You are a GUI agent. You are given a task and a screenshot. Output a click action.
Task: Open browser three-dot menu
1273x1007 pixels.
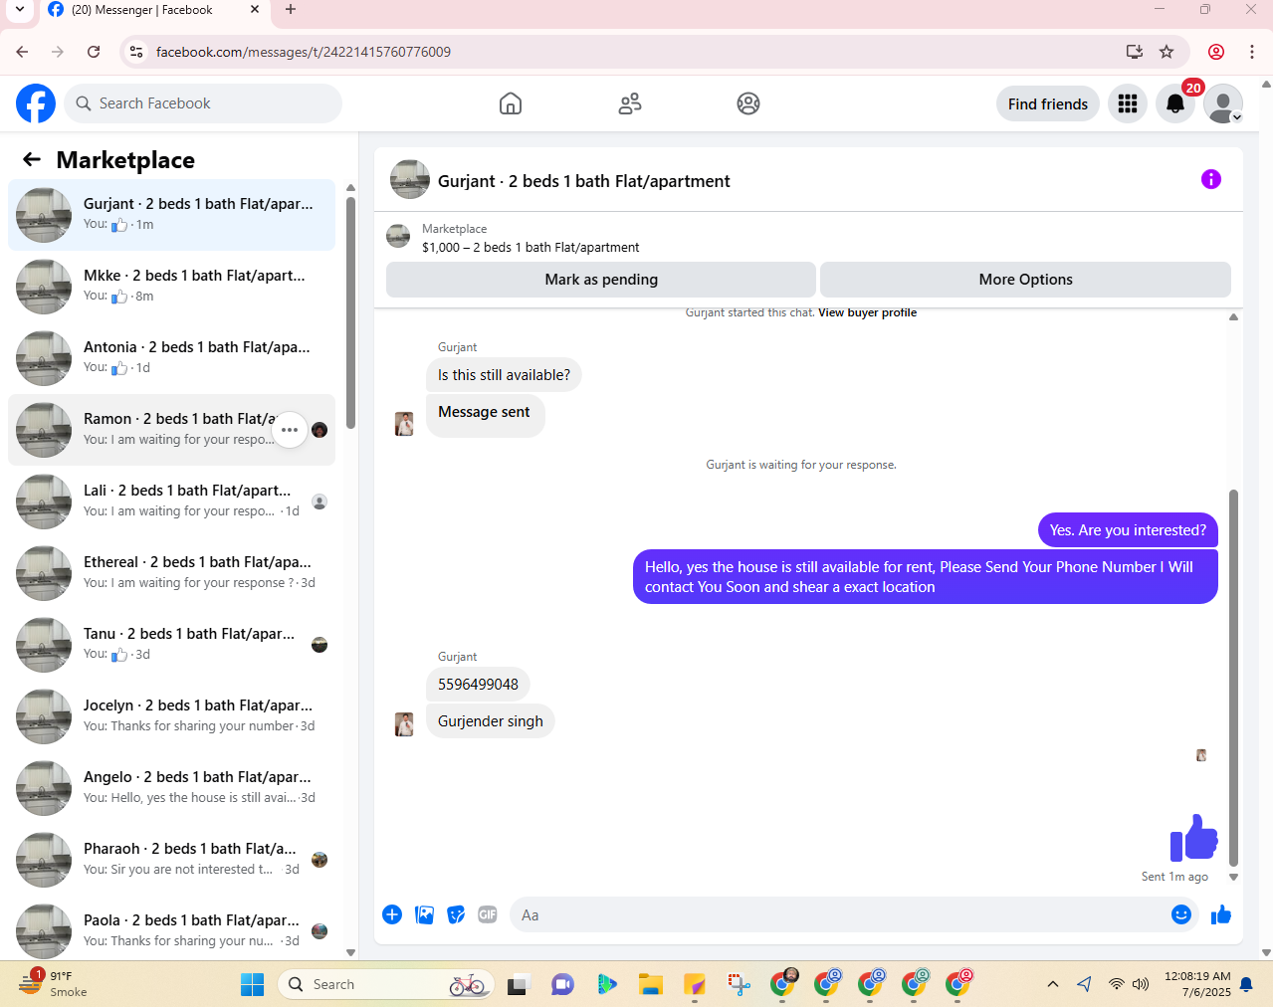point(1252,52)
